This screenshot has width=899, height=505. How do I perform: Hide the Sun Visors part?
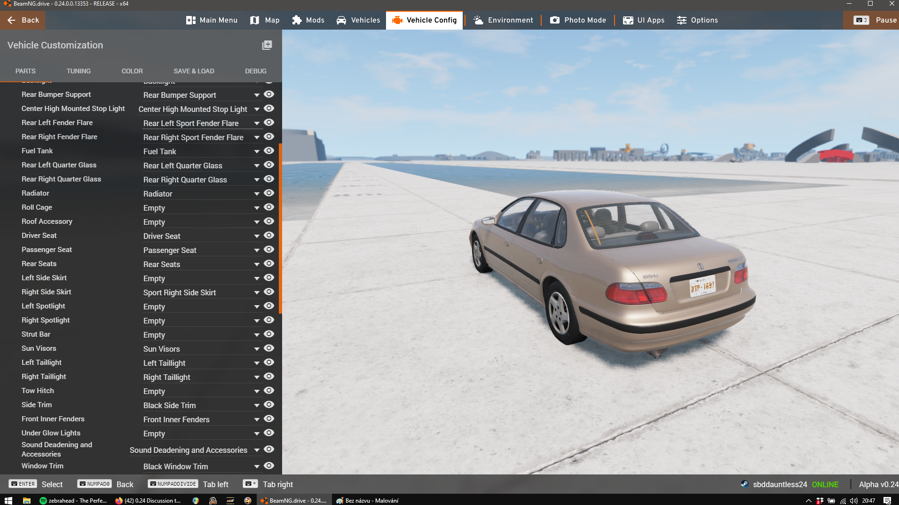[269, 348]
